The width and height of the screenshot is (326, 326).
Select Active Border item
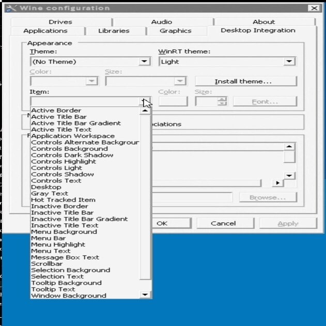point(85,111)
